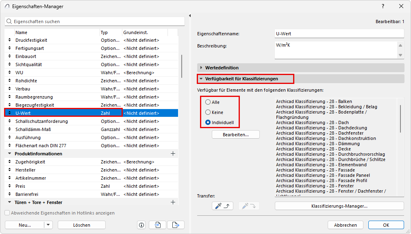
Task: Click reorder handle of U-Wert row
Action: [x=10, y=113]
